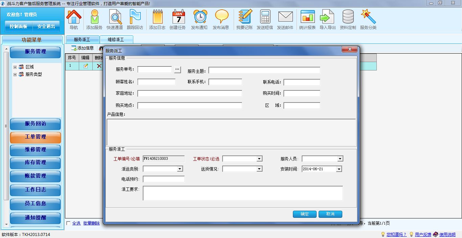Expand the 区域 tree node
This screenshot has width=462, height=238.
15,67
